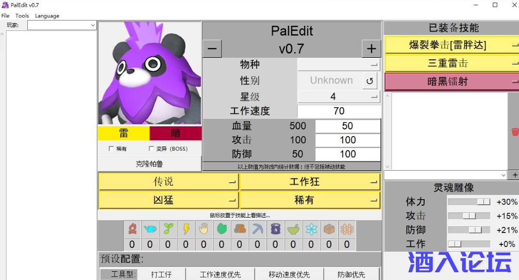
Task: Open the Language menu
Action: [x=47, y=16]
